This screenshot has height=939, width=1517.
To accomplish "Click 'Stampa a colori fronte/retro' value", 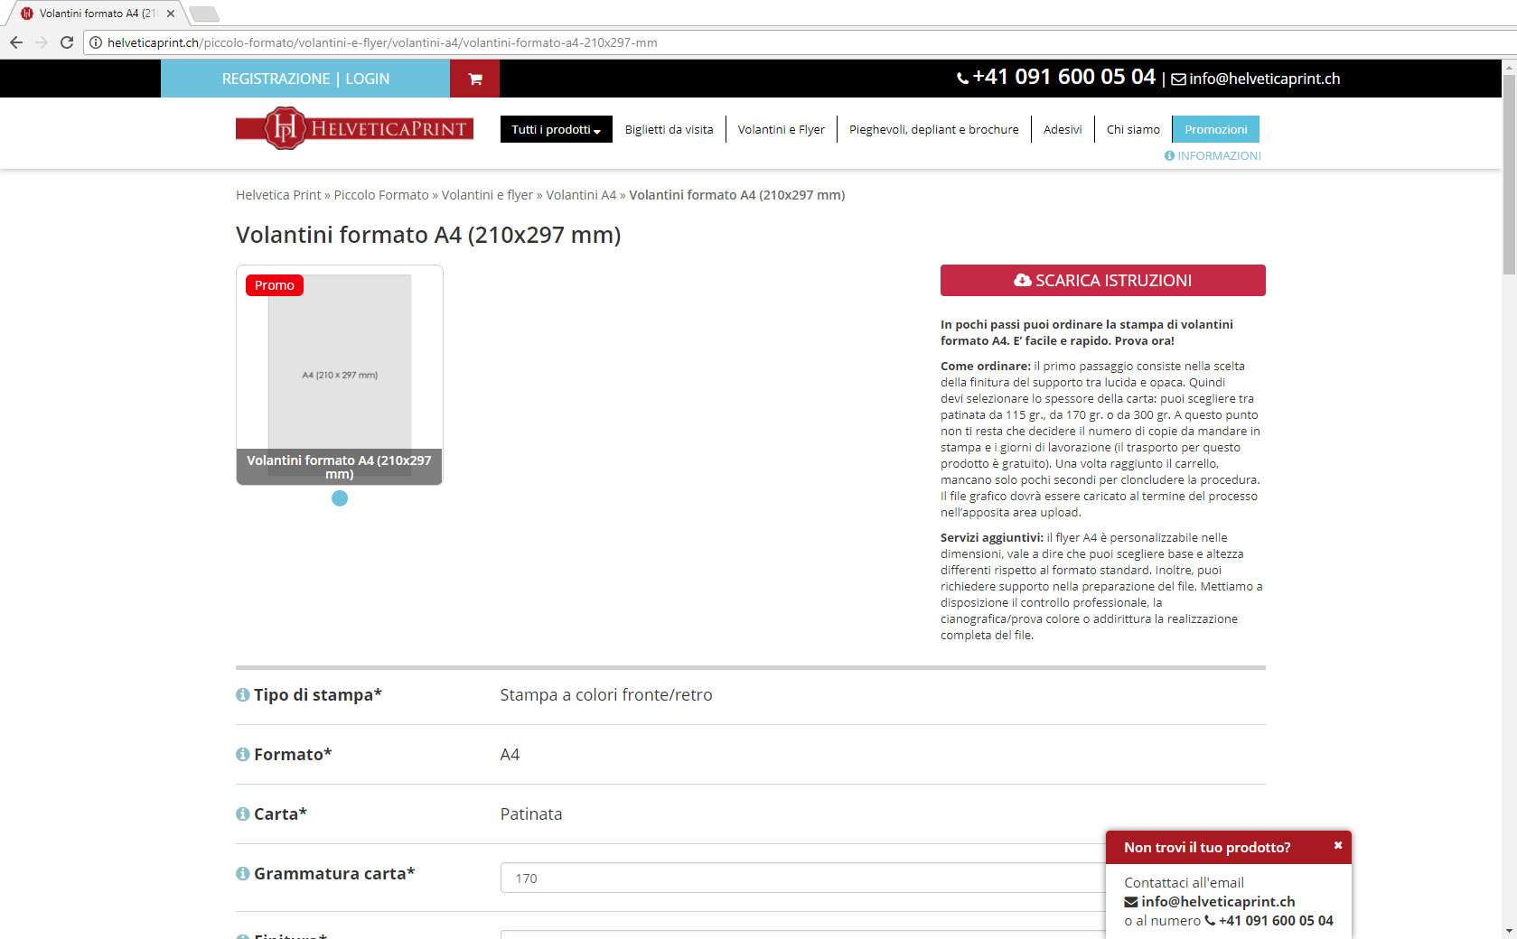I will (606, 695).
